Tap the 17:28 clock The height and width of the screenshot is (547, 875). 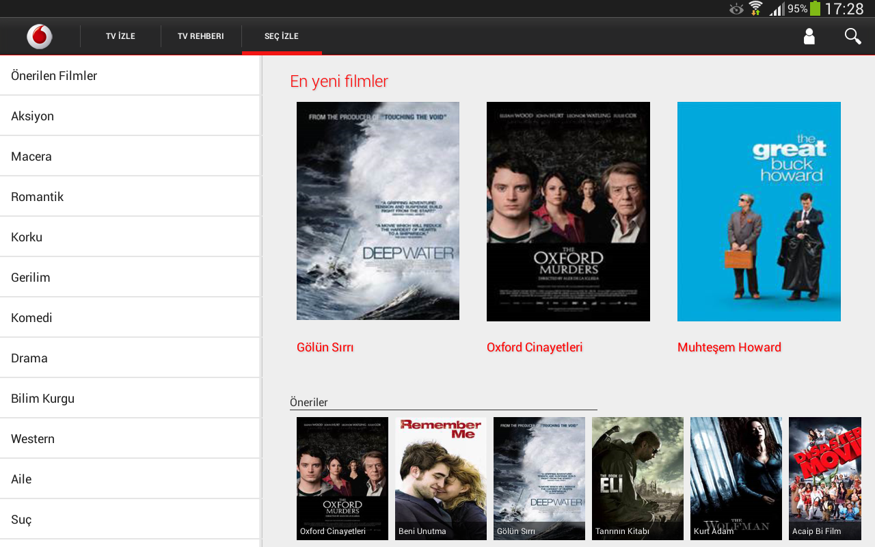point(844,9)
